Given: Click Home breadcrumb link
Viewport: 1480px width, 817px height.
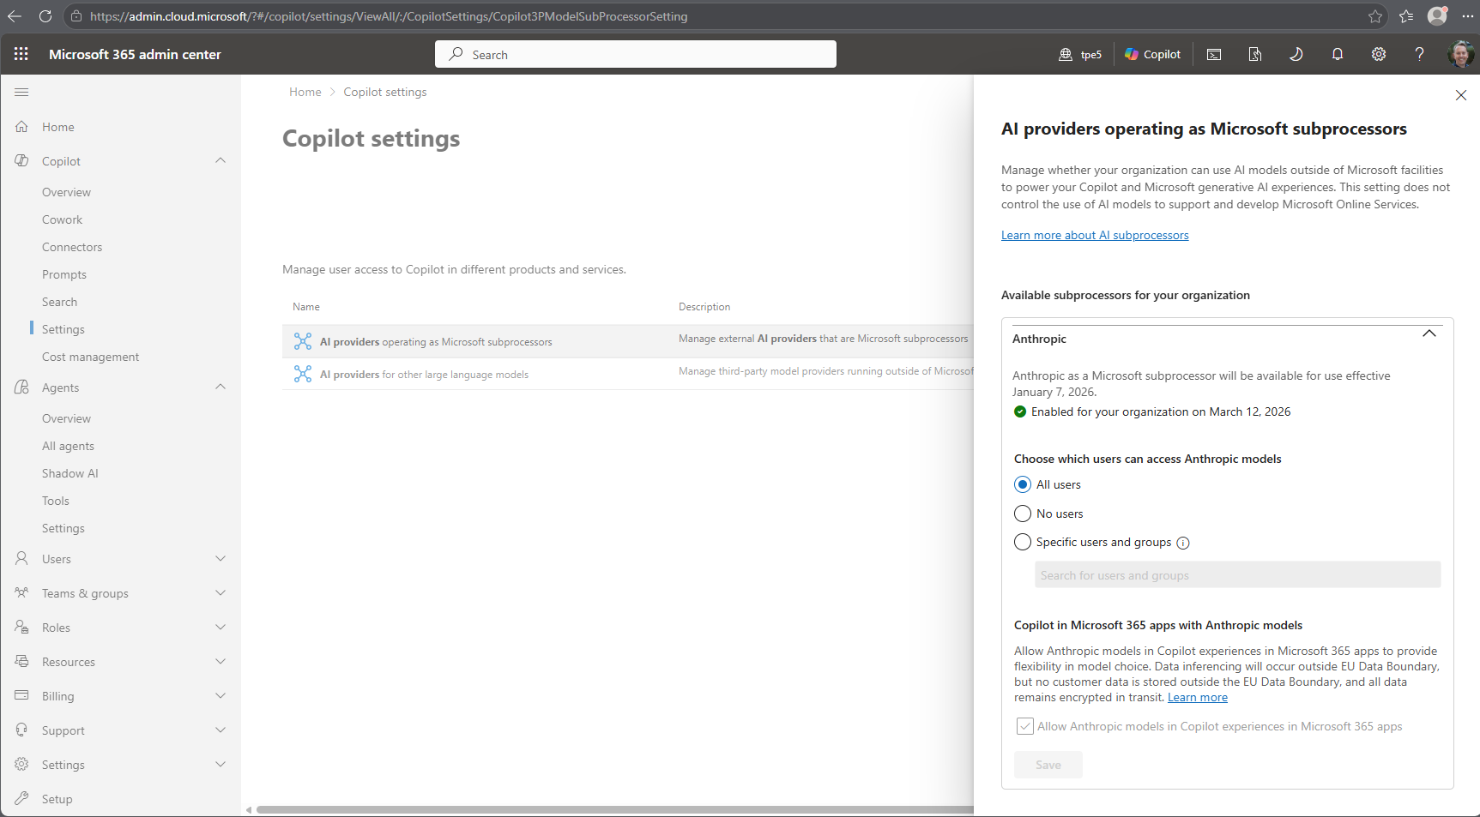Looking at the screenshot, I should click(305, 92).
